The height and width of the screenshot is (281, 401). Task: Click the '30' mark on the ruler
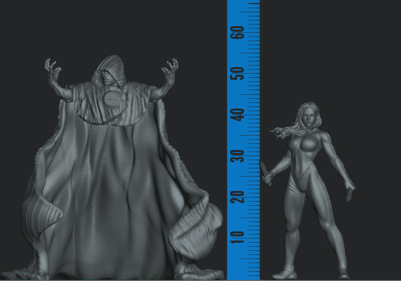coord(237,156)
